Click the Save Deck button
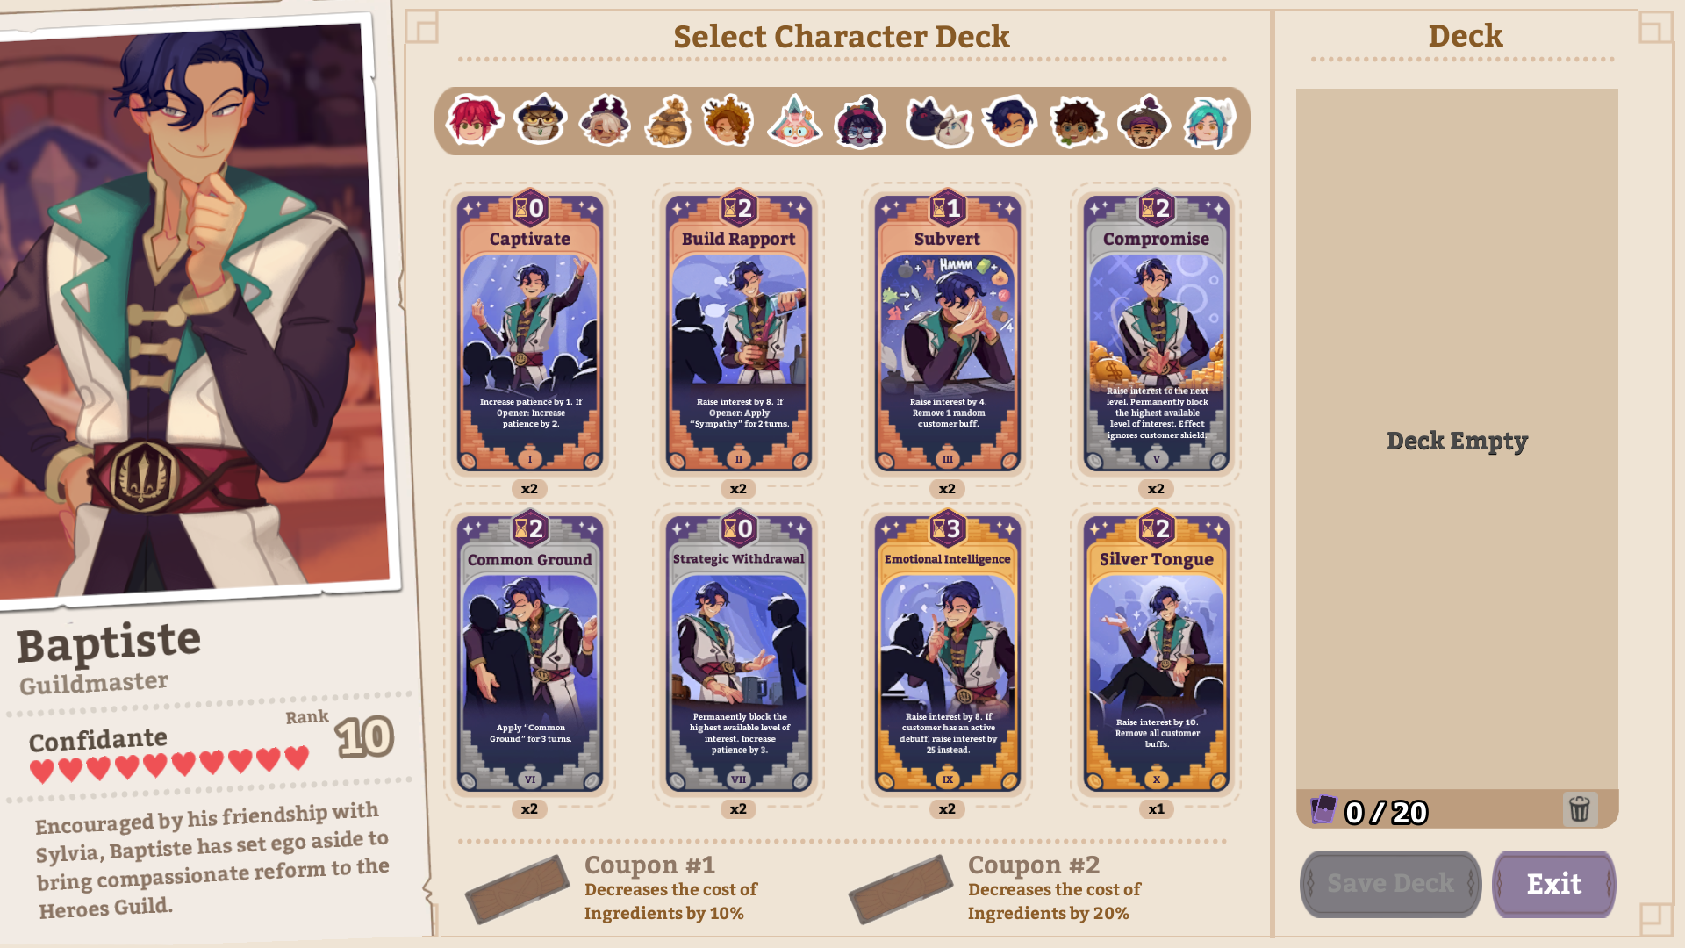Screen dimensions: 1685x948 pyautogui.click(x=1390, y=884)
